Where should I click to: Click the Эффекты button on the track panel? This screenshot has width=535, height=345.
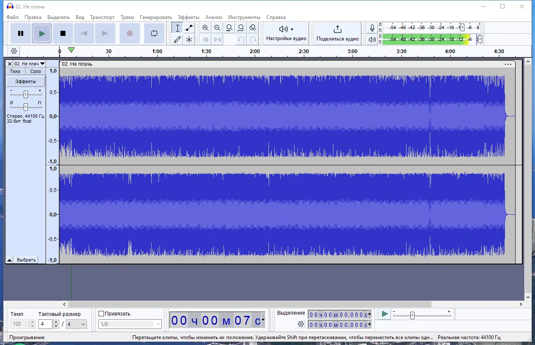click(x=25, y=81)
